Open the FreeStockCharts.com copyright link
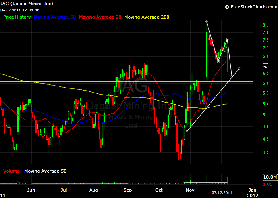The width and height of the screenshot is (278, 198). tap(251, 7)
